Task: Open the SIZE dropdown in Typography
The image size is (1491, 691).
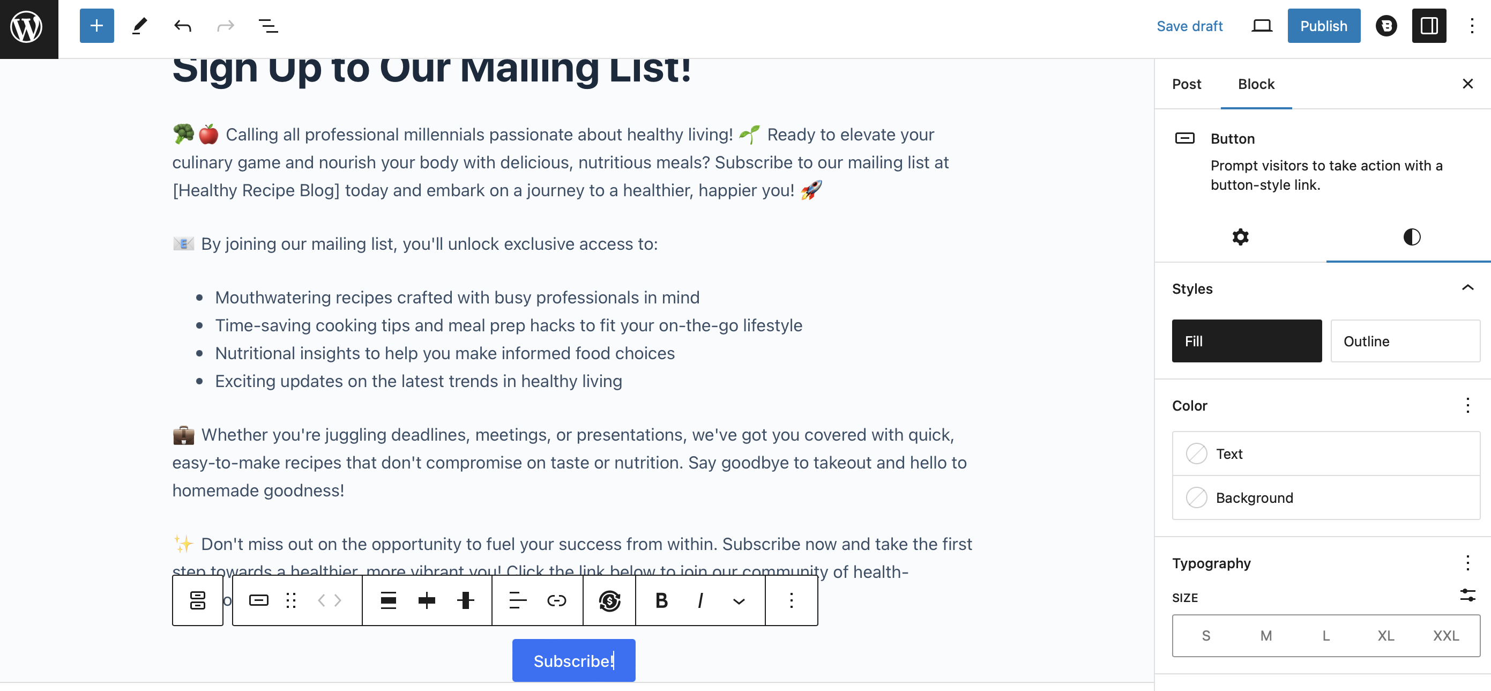Action: [x=1467, y=597]
